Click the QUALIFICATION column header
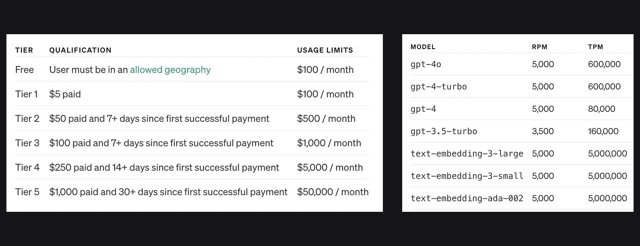 [x=80, y=50]
